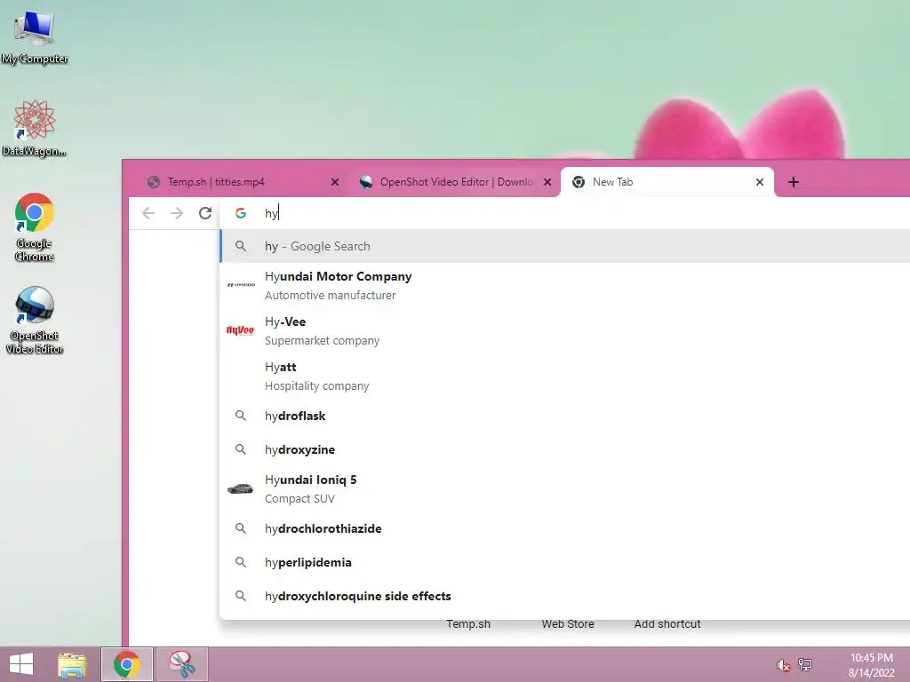Select the hyperlipidemia suggestion
The image size is (910, 682).
[x=564, y=562]
